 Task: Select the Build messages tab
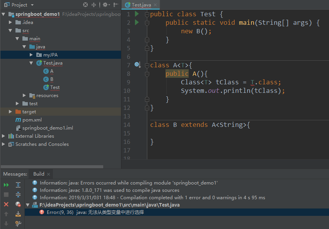39,174
